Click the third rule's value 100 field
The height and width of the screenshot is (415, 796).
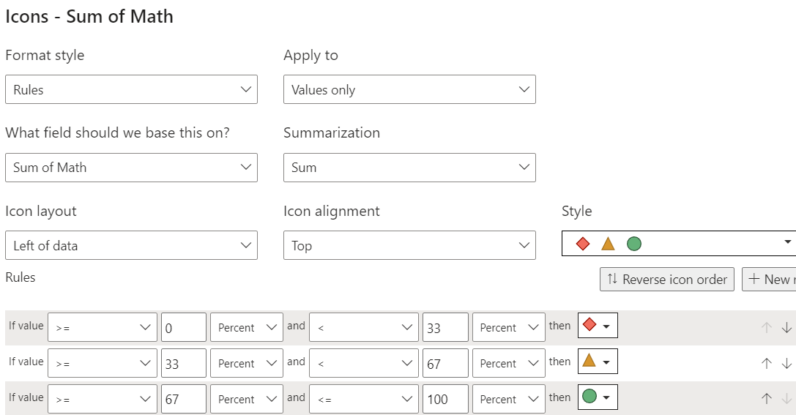[445, 399]
